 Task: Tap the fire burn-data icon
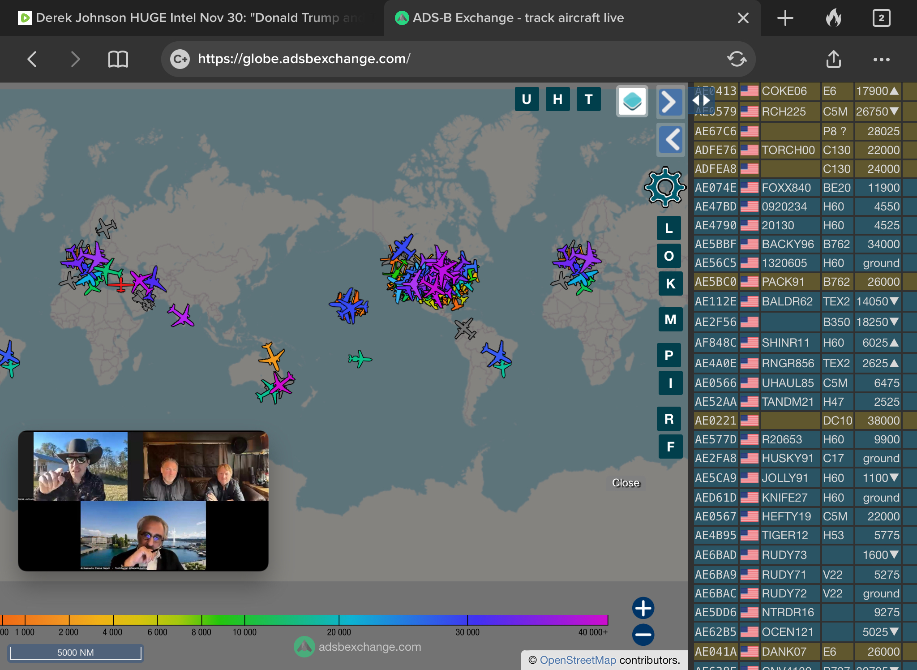coord(834,18)
